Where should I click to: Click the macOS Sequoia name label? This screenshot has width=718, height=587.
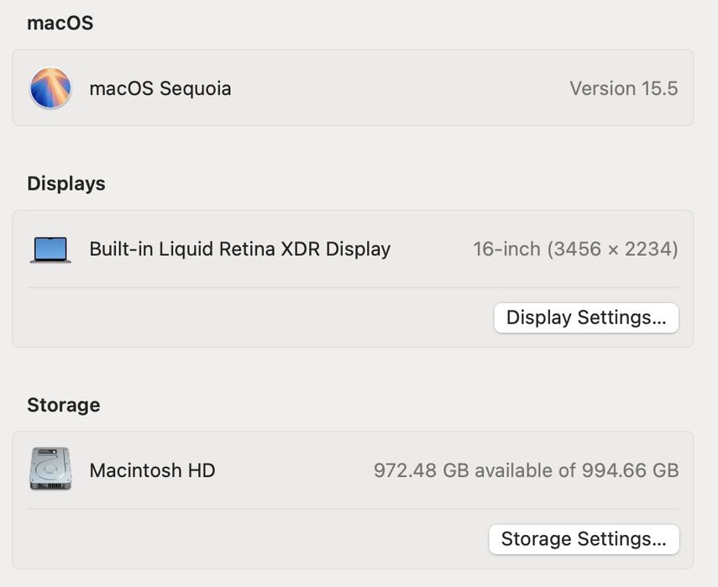click(160, 88)
